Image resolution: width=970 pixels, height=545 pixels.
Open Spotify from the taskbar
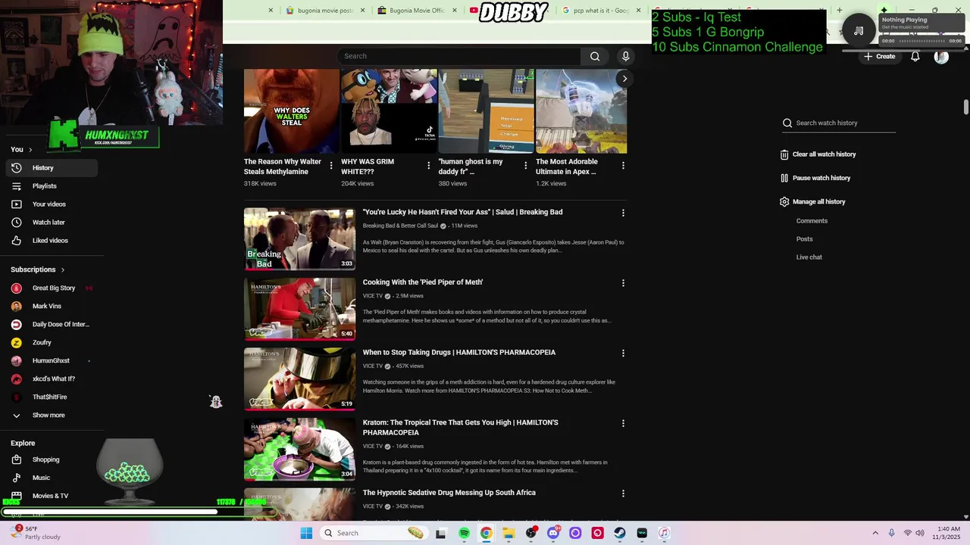click(x=464, y=533)
